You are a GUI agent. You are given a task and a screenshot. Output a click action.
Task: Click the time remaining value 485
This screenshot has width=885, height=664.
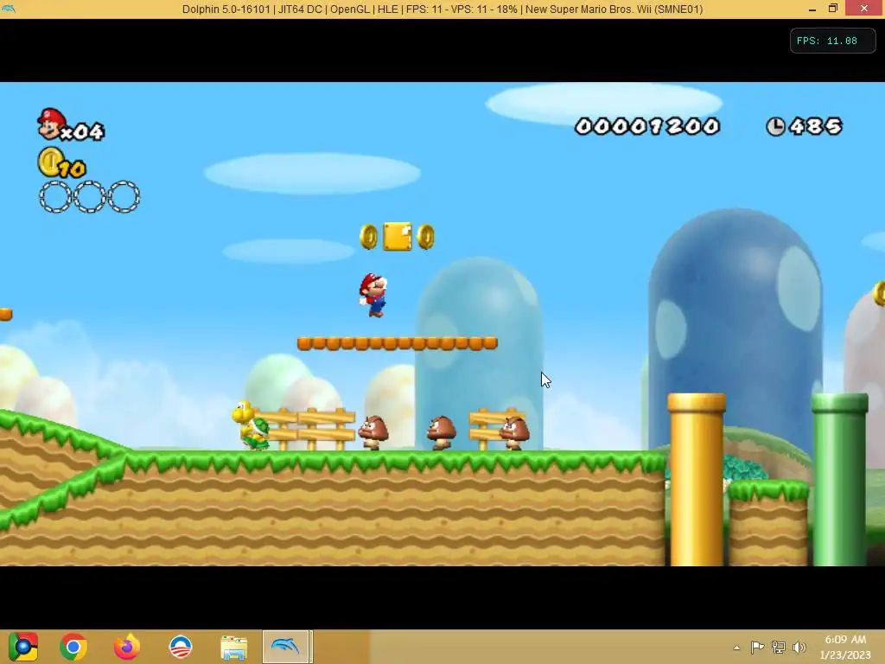(x=816, y=126)
